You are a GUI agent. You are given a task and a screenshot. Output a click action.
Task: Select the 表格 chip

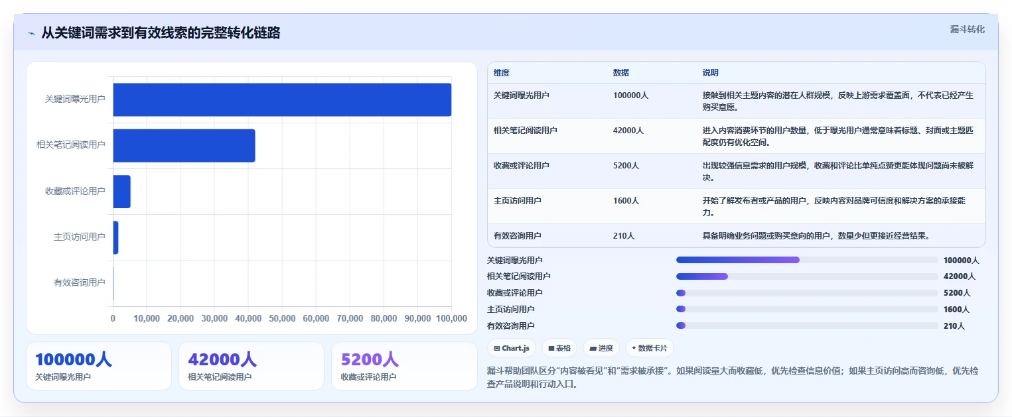(559, 348)
